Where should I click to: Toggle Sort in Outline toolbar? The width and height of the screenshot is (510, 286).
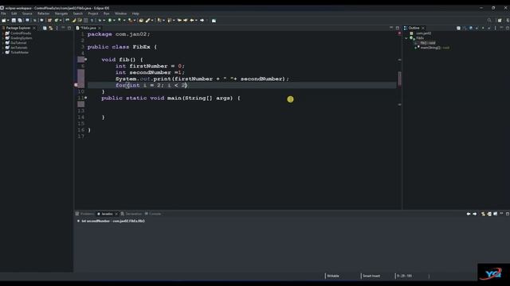(465, 29)
